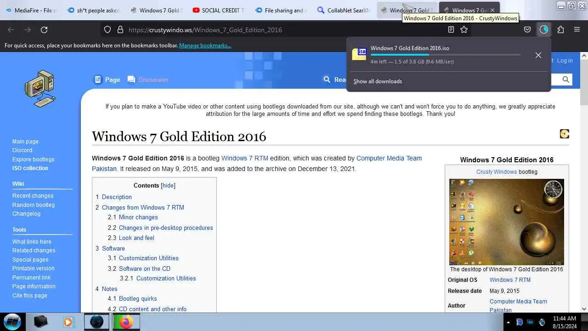Jump to Minor changes section
This screenshot has height=331, width=588.
[138, 217]
